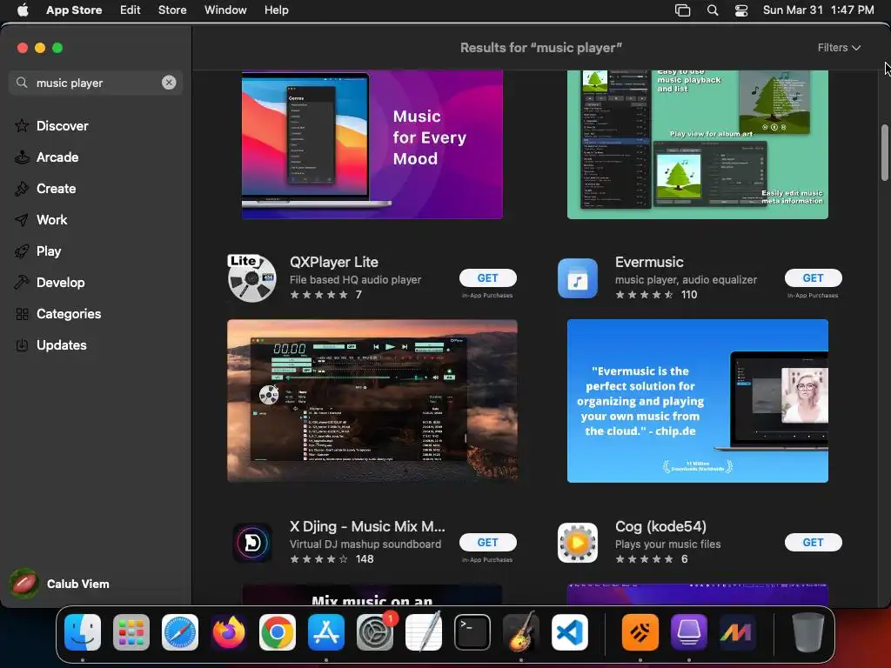
Task: Open the QXPlayer Lite app icon
Action: [251, 277]
